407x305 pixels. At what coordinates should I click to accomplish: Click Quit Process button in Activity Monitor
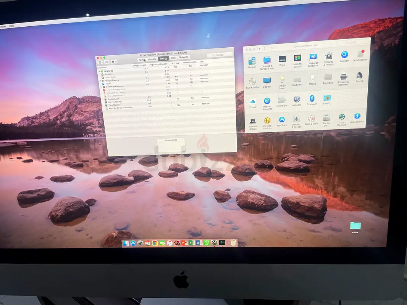100,63
